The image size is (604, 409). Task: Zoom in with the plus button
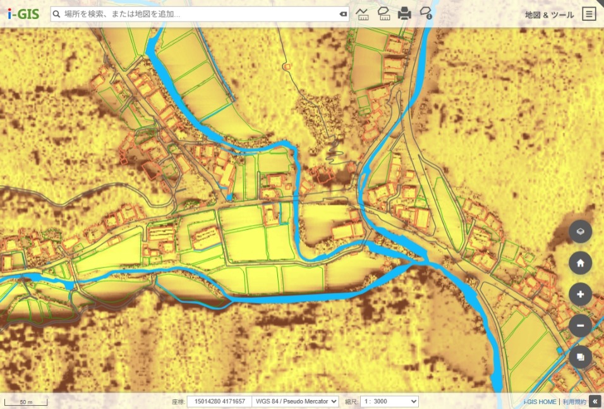(580, 294)
